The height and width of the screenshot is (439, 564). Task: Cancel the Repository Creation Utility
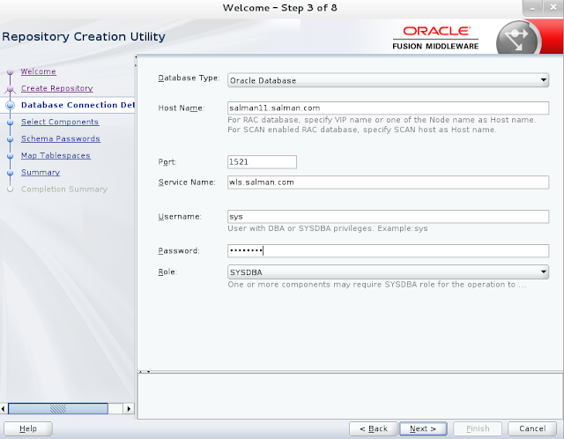pyautogui.click(x=532, y=428)
